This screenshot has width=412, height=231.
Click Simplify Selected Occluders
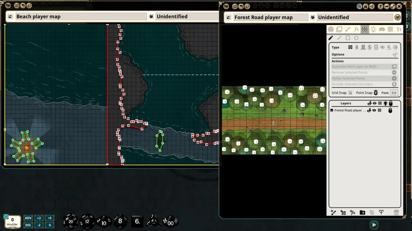tap(365, 84)
